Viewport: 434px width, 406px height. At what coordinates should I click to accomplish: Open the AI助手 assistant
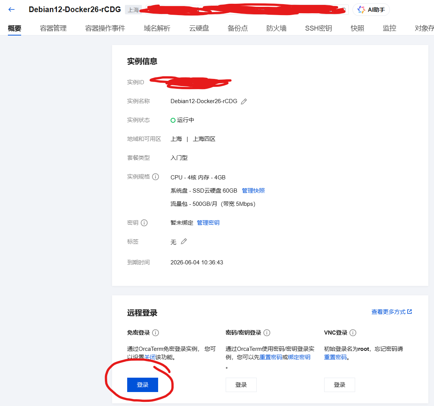(x=371, y=10)
